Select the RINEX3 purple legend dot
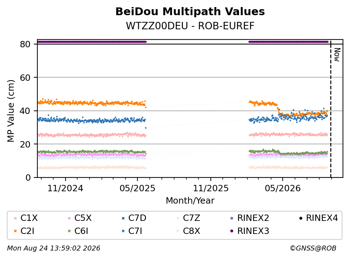Viewport: 350px width, 259px height. coord(232,231)
